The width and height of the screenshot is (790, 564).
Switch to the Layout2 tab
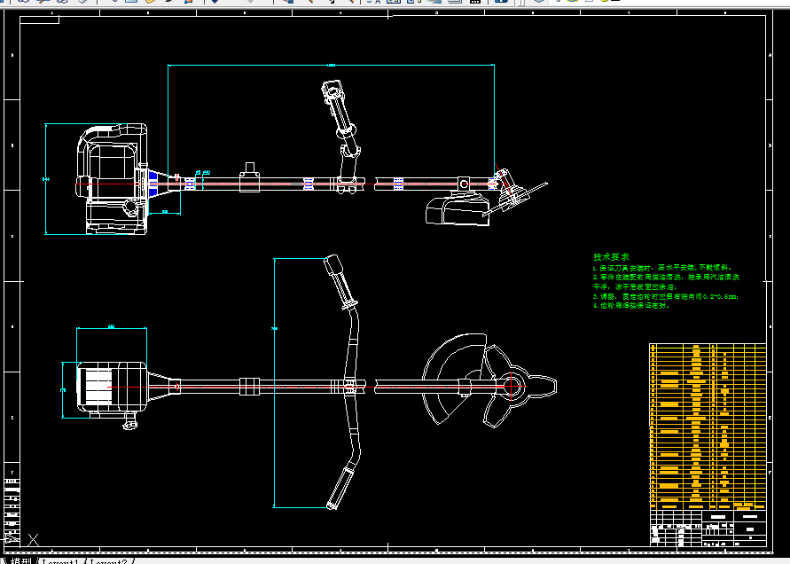(x=108, y=561)
